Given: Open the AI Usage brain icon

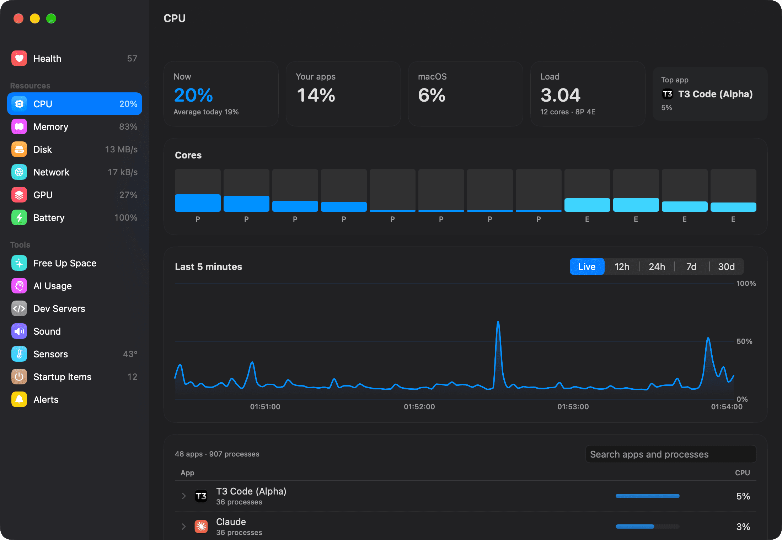Looking at the screenshot, I should pos(19,286).
